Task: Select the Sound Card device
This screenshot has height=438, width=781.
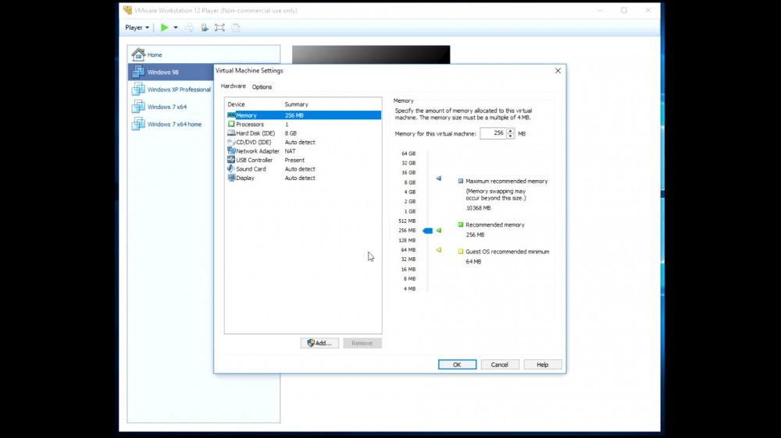Action: (251, 169)
